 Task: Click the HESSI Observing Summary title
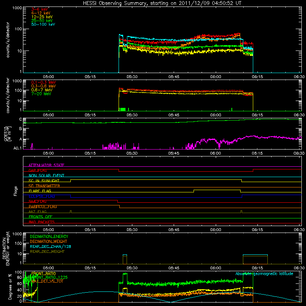coord(162,3)
